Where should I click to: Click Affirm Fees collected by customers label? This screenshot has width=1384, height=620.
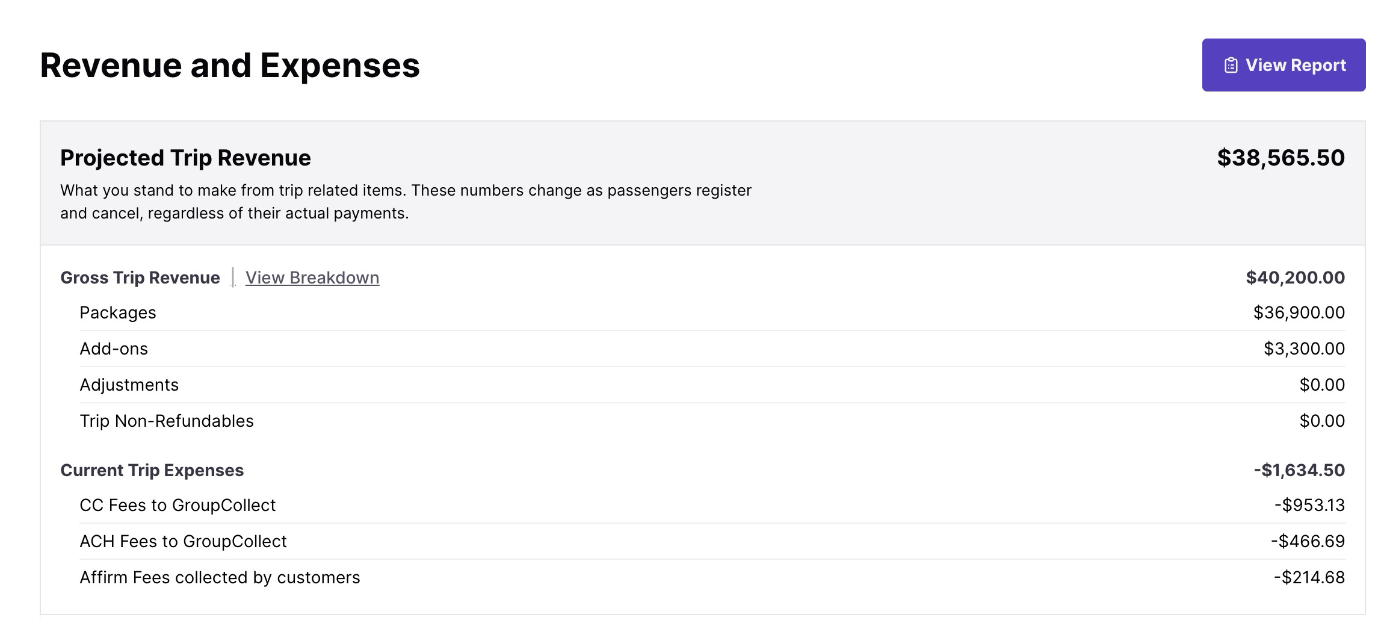click(x=220, y=577)
